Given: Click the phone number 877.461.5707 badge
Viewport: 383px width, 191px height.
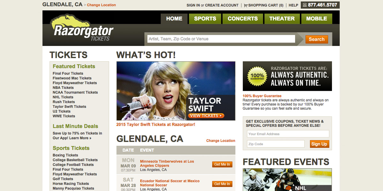Looking at the screenshot, I should [320, 5].
